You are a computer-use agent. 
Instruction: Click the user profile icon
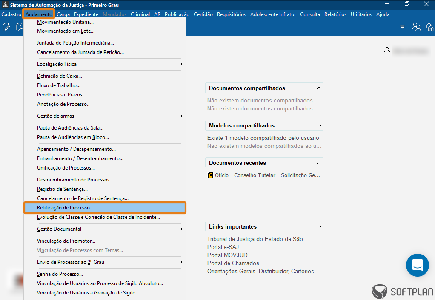pos(387,50)
